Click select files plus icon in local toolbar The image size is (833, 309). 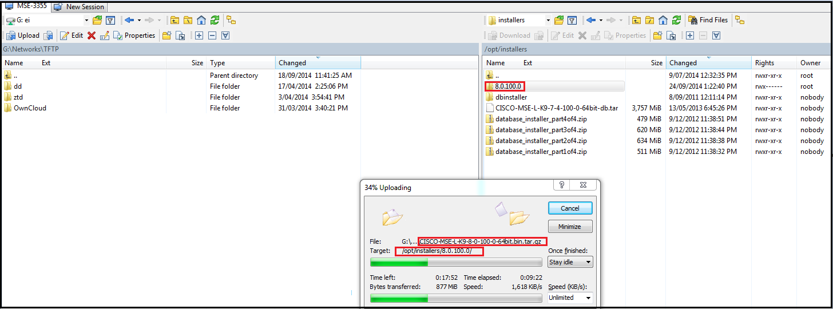coord(199,35)
